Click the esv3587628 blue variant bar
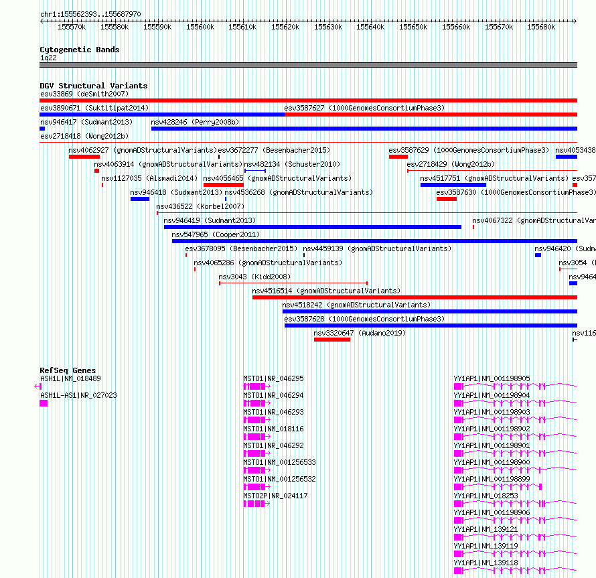 coord(431,326)
